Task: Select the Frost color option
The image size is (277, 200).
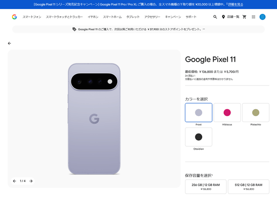Action: point(198,113)
